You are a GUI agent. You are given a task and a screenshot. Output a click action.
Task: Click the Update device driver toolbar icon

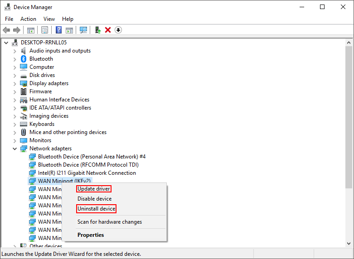pyautogui.click(x=98, y=30)
